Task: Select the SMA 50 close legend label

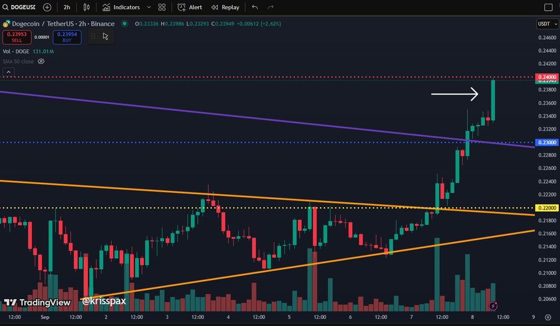Action: [18, 62]
